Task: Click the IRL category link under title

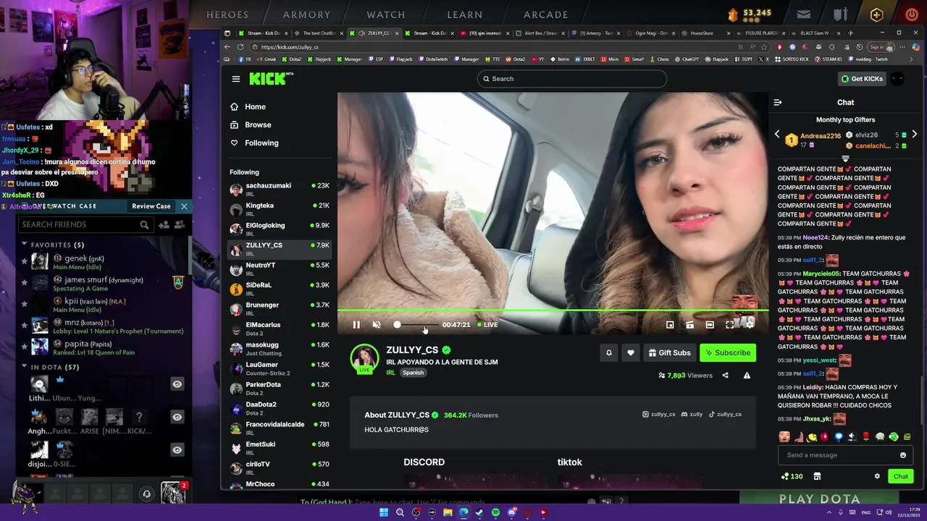Action: [x=390, y=373]
